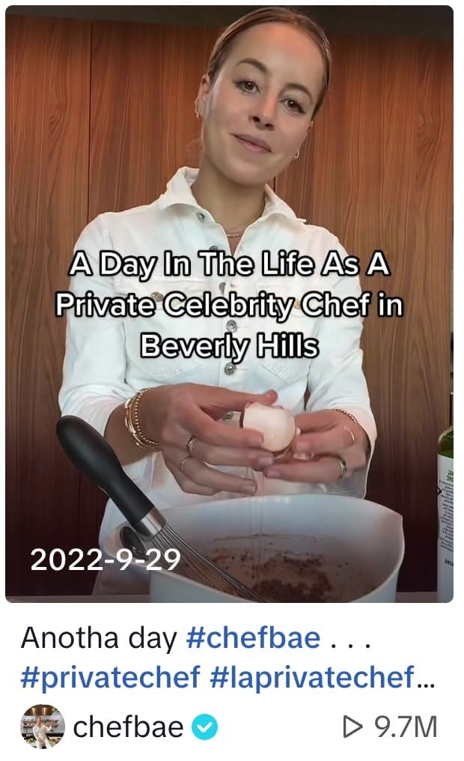Click the blue verified badge beside chefbae
Viewport: 464px width, 761px height.
[204, 727]
